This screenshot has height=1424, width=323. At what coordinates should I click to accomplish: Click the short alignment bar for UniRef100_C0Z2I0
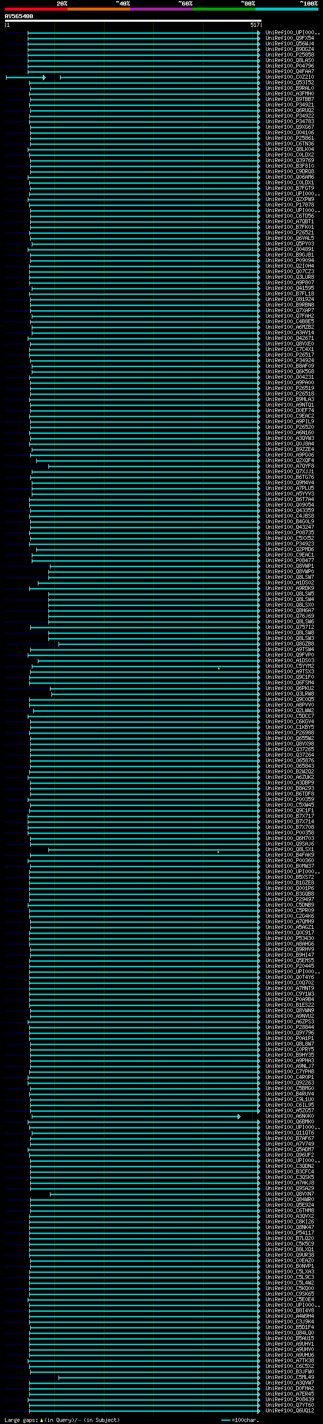[26, 77]
